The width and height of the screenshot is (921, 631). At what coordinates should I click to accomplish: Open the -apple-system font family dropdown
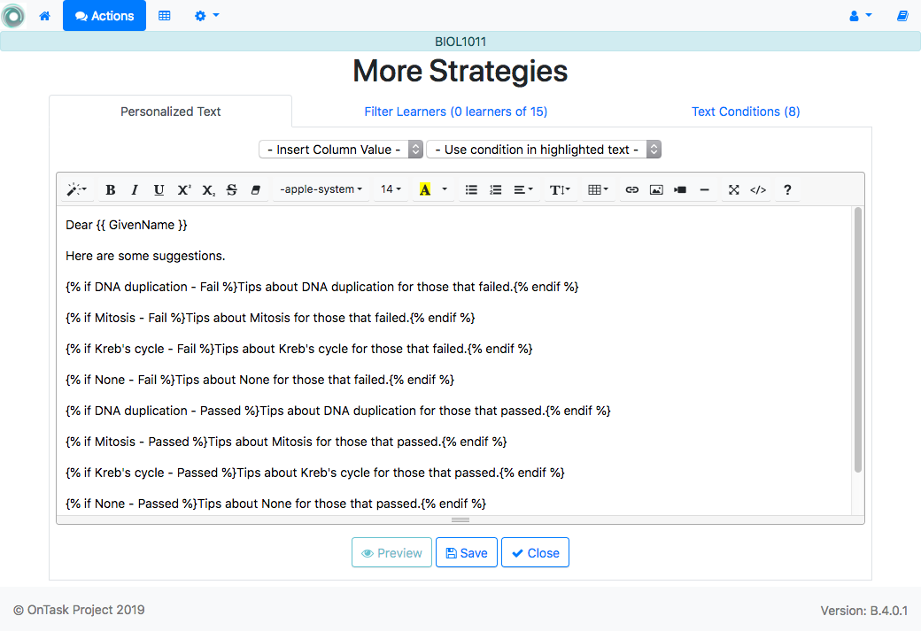[321, 189]
